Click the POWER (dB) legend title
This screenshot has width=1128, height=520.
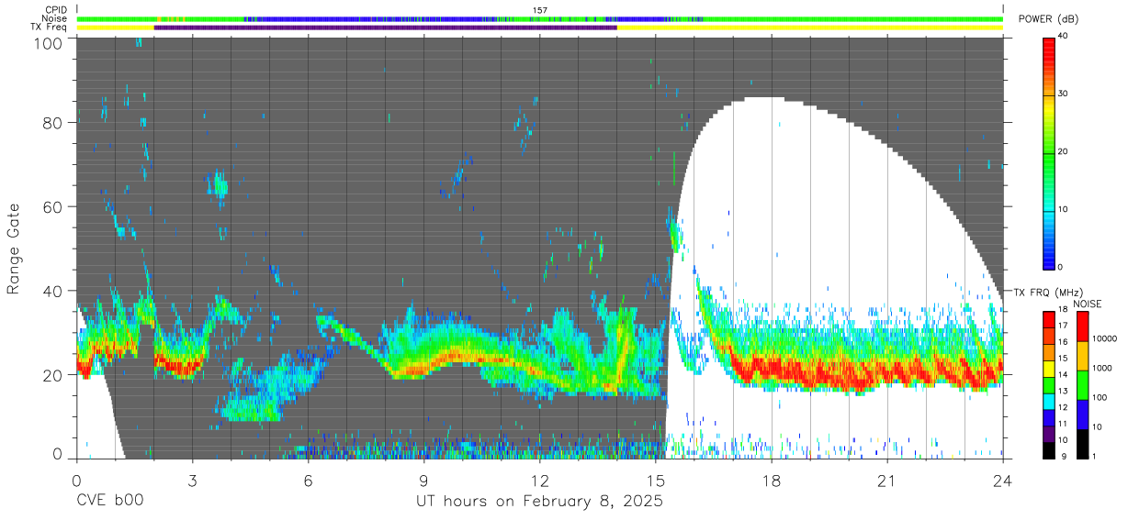(1048, 19)
